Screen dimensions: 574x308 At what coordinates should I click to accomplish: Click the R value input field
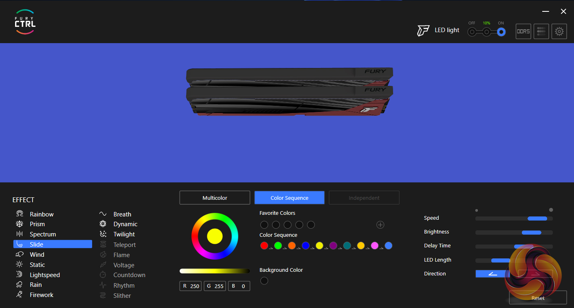point(191,286)
